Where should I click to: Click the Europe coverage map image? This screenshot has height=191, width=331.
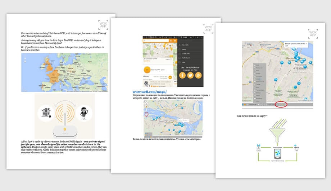[65, 72]
